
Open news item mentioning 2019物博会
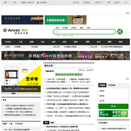[19, 112]
